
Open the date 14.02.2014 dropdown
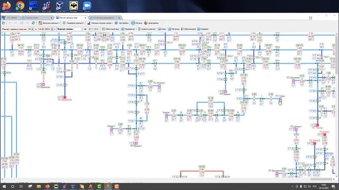pos(52,29)
